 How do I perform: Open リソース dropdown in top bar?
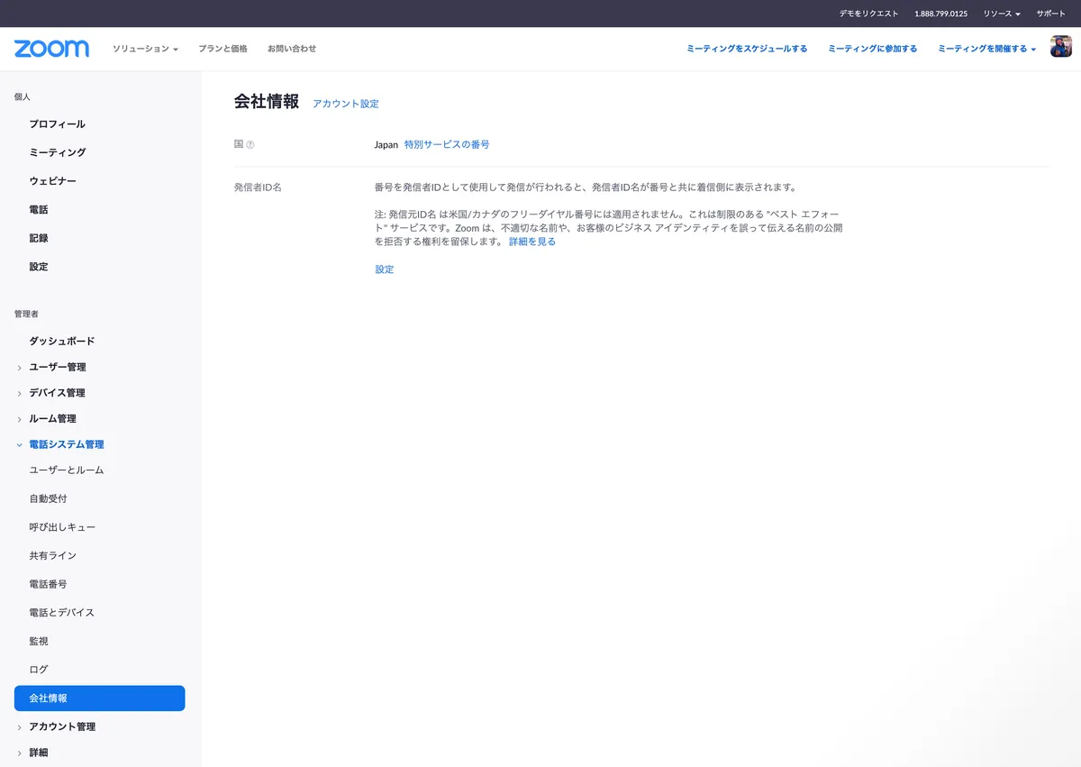pyautogui.click(x=1002, y=14)
